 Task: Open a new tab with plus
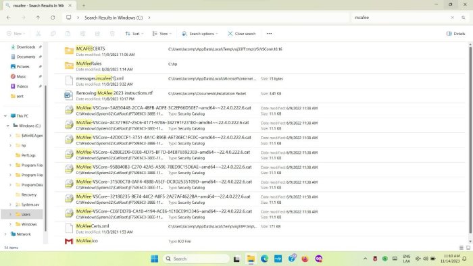pyautogui.click(x=84, y=5)
